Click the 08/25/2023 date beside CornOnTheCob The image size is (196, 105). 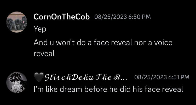point(111,17)
